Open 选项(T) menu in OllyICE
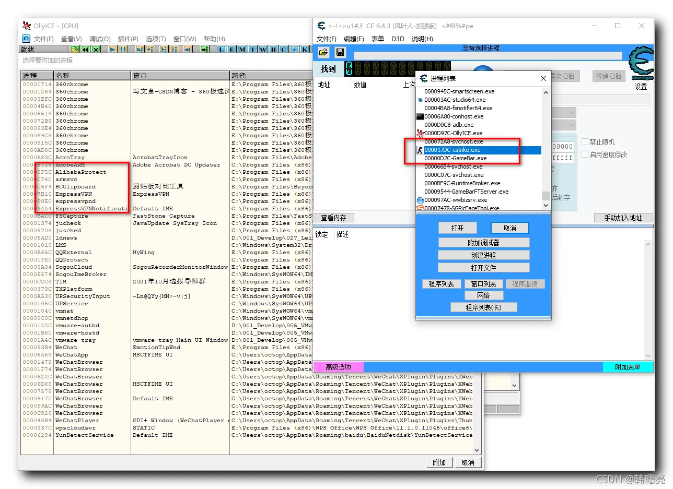Viewport: 673px width, 489px height. pos(156,39)
